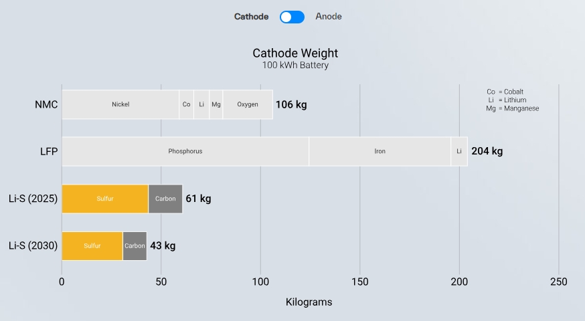The width and height of the screenshot is (585, 321).
Task: Click the Nickel segment of NMC bar
Action: pos(120,104)
